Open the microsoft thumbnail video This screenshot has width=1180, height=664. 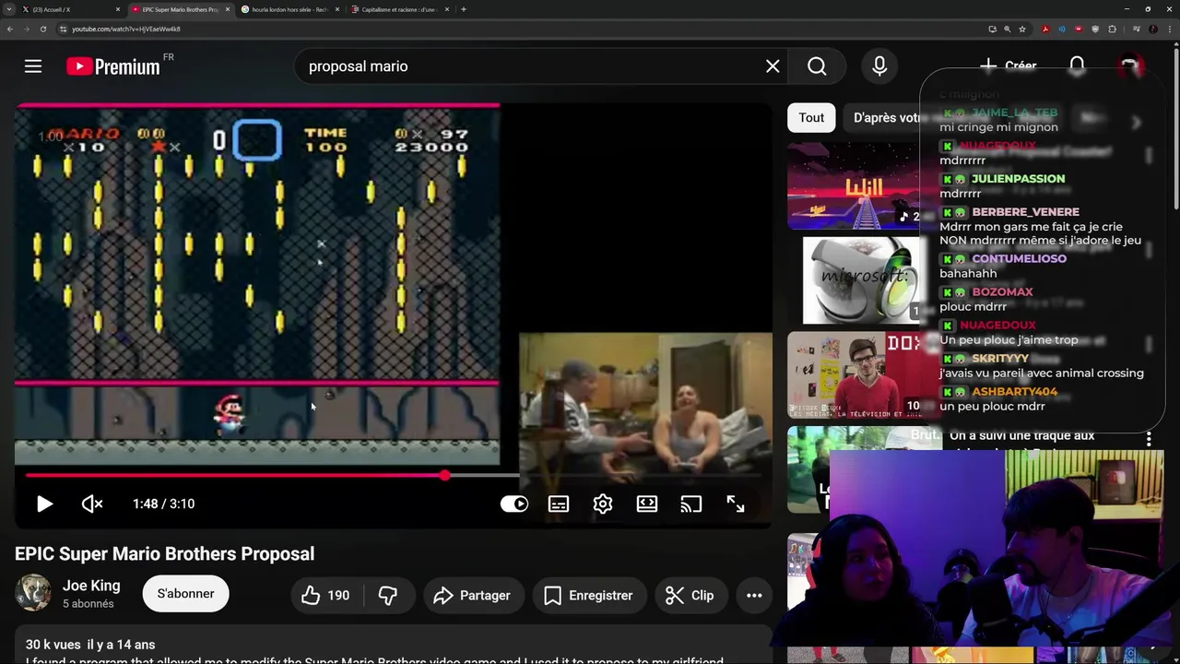(862, 281)
